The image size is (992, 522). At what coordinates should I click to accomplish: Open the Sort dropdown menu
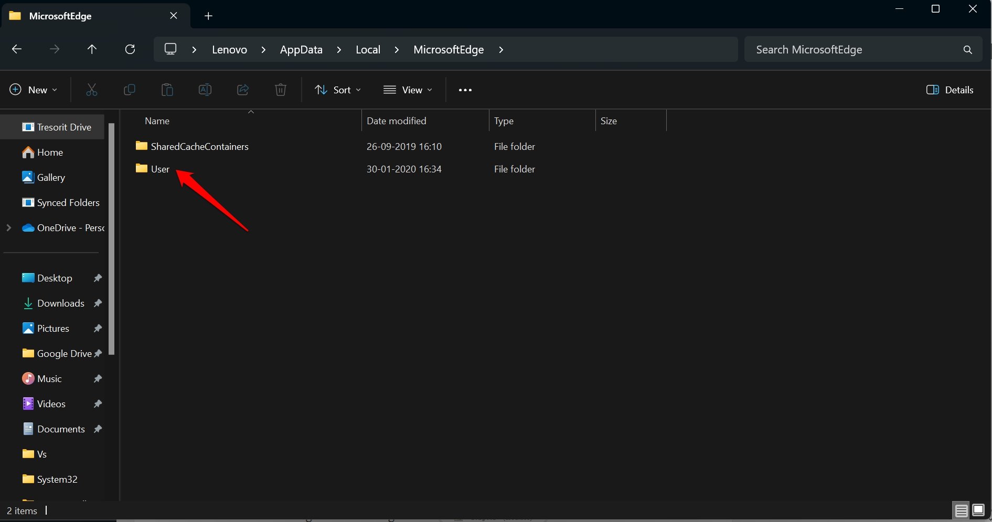(338, 90)
